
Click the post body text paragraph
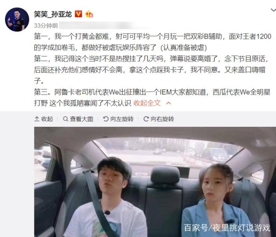pos(152,70)
